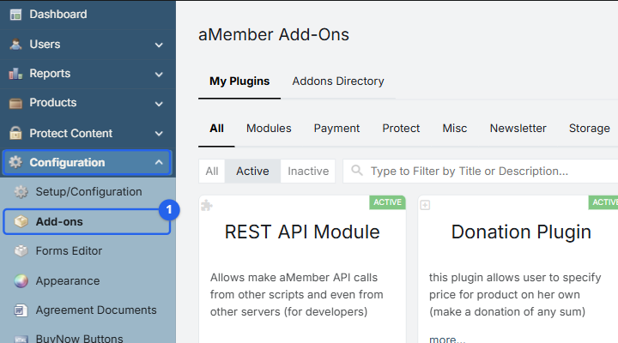Image resolution: width=618 pixels, height=343 pixels.
Task: Click ACTIVE badge on Donation Plugin card
Action: [x=603, y=202]
